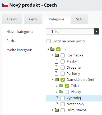Check the Parfémy category checkbox

pos(63,74)
